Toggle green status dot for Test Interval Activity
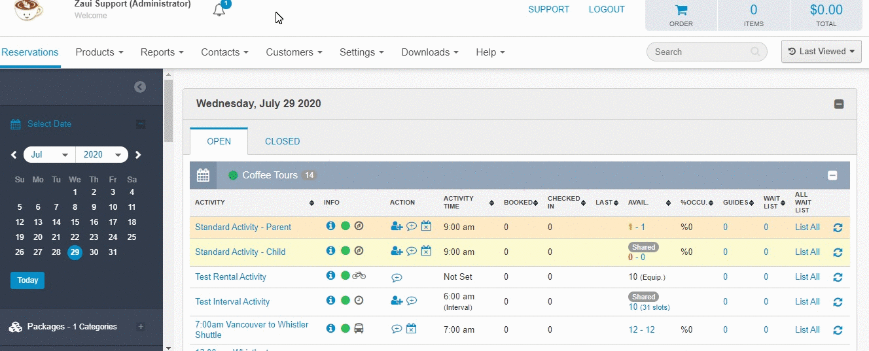The width and height of the screenshot is (869, 351). point(346,301)
